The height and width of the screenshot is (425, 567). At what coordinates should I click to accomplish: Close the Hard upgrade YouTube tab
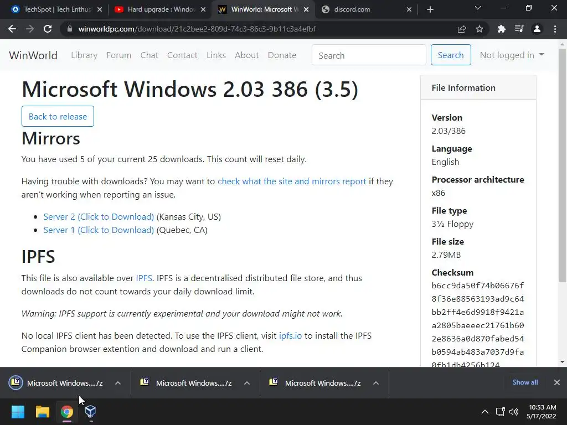(203, 9)
